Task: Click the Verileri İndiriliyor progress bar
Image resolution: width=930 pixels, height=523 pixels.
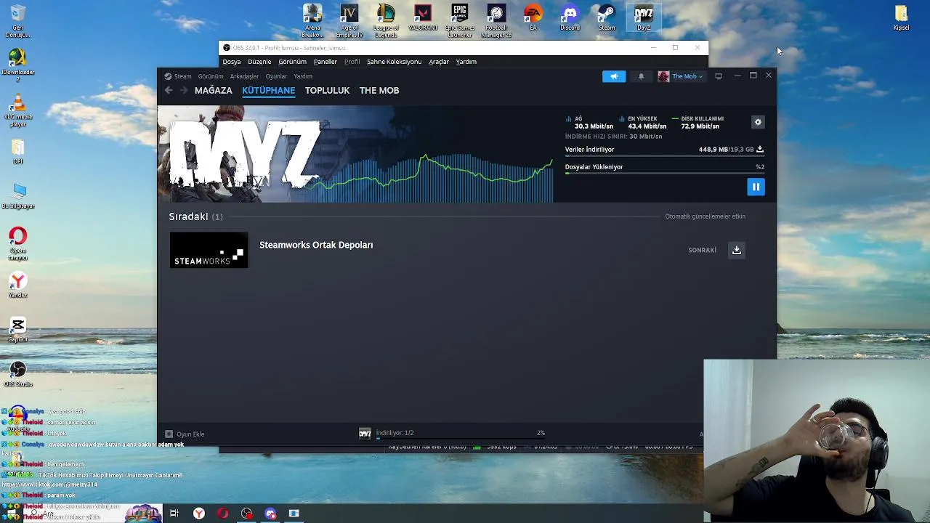Action: (x=664, y=156)
